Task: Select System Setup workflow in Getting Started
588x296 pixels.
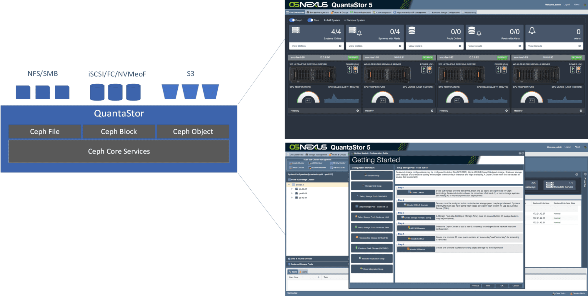Action: [x=372, y=175]
